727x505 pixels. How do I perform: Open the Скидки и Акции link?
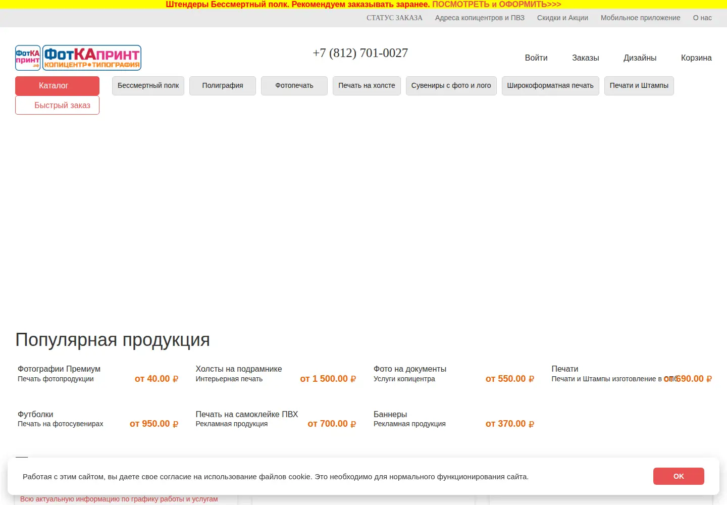[562, 18]
